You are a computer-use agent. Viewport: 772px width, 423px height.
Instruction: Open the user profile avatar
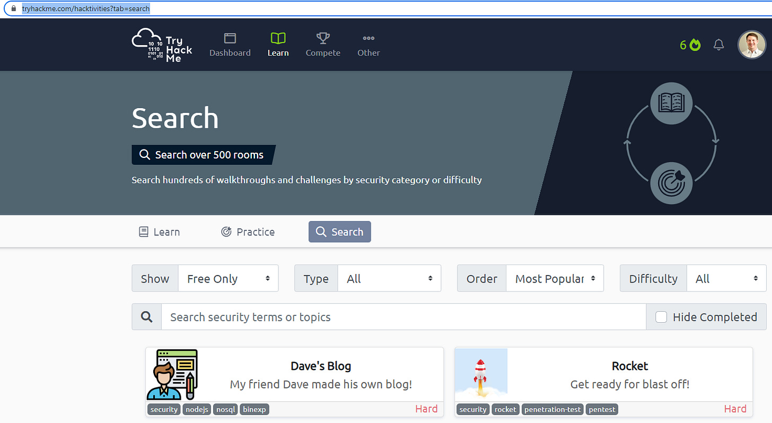pos(752,45)
